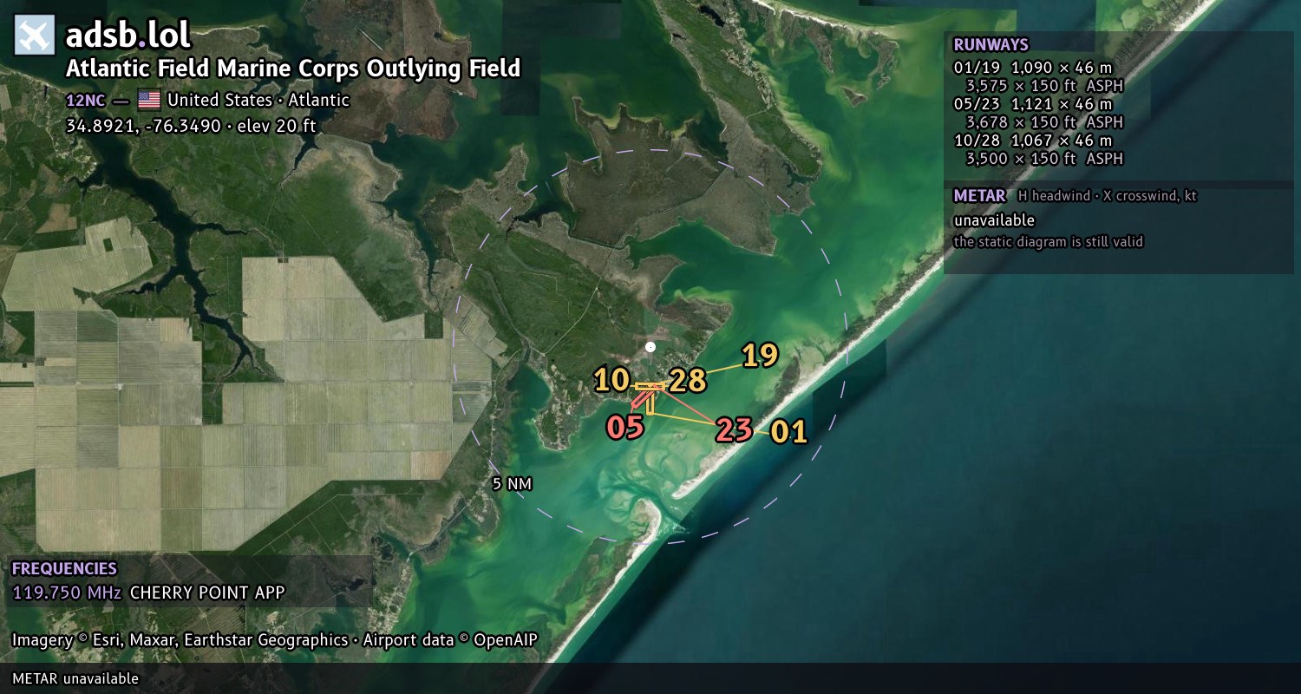Click the adsb.lol airplane logo icon

click(x=35, y=36)
